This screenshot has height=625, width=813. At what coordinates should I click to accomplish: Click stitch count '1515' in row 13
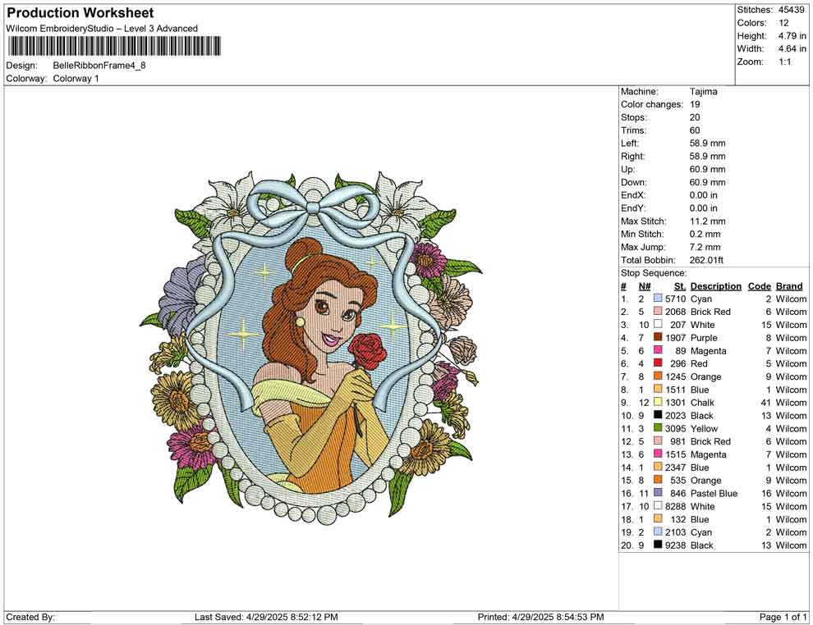pos(676,454)
